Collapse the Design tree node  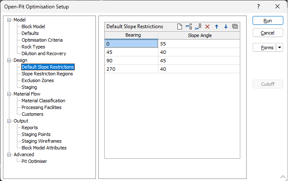pyautogui.click(x=10, y=60)
